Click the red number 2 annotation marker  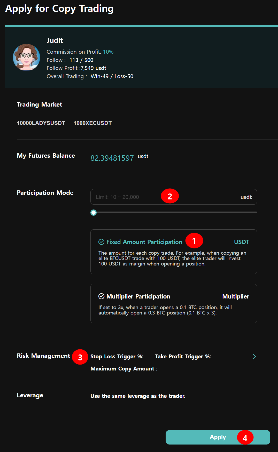click(x=170, y=196)
